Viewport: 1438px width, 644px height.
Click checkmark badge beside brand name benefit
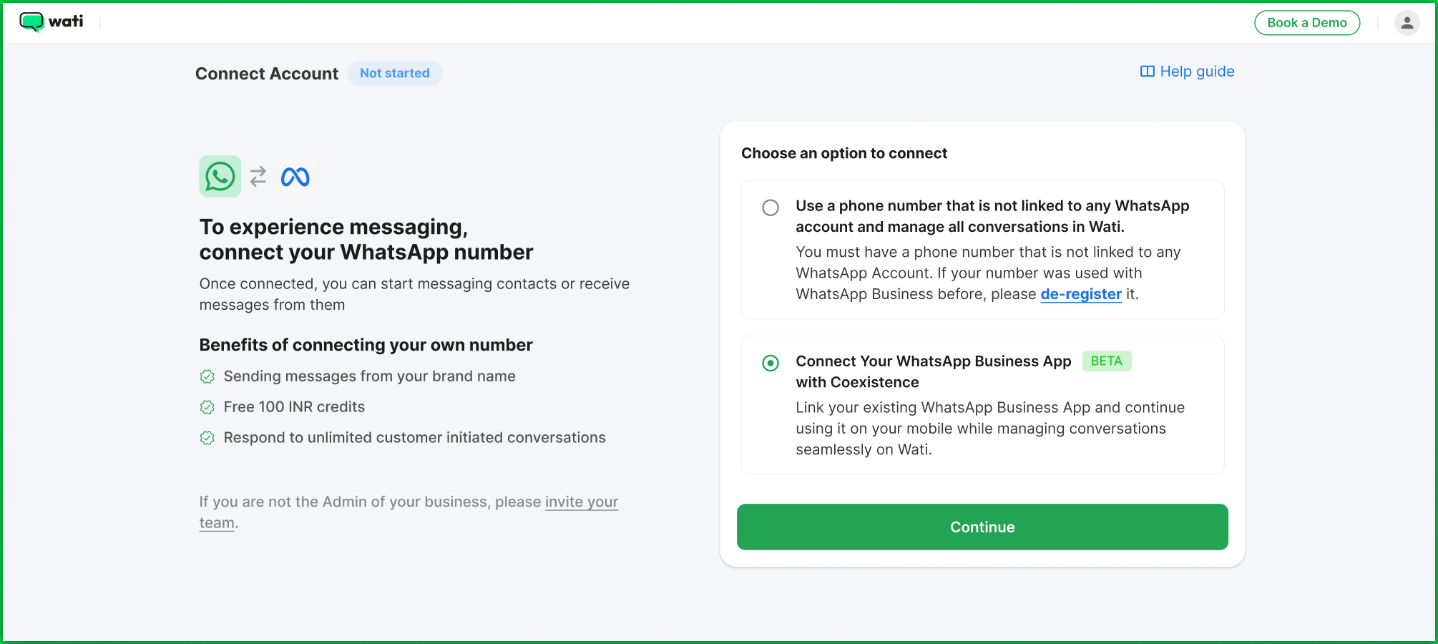(x=207, y=376)
